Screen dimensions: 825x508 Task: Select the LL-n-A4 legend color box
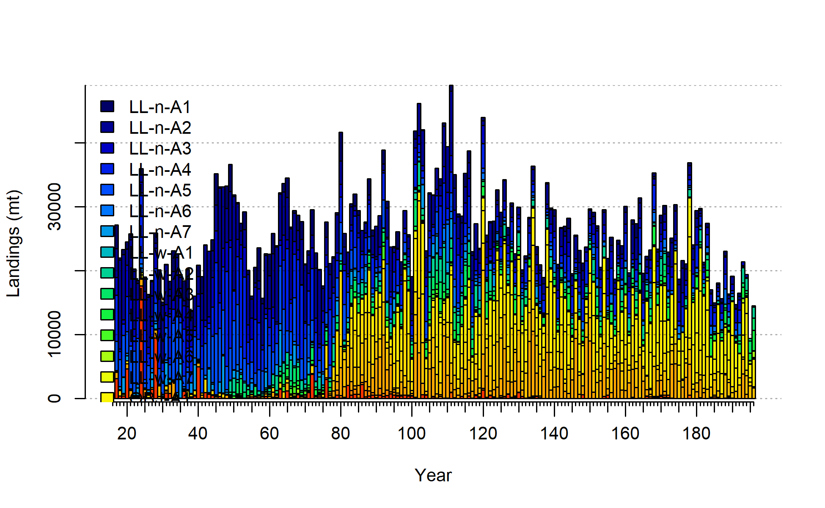point(107,168)
